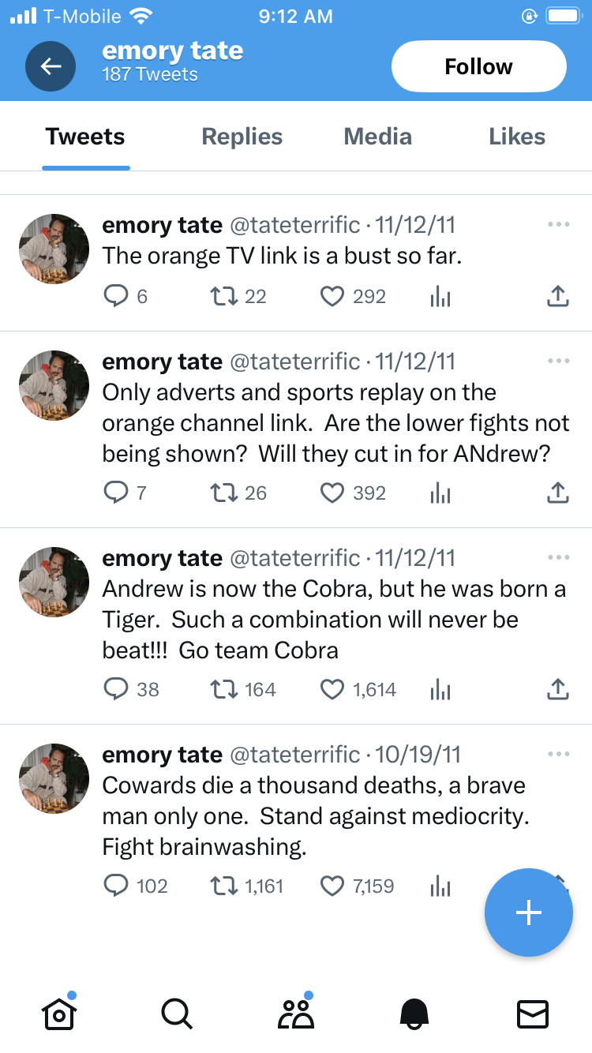Like the "Cowards die a thousand deaths" tweet
The width and height of the screenshot is (592, 1053).
coord(332,886)
